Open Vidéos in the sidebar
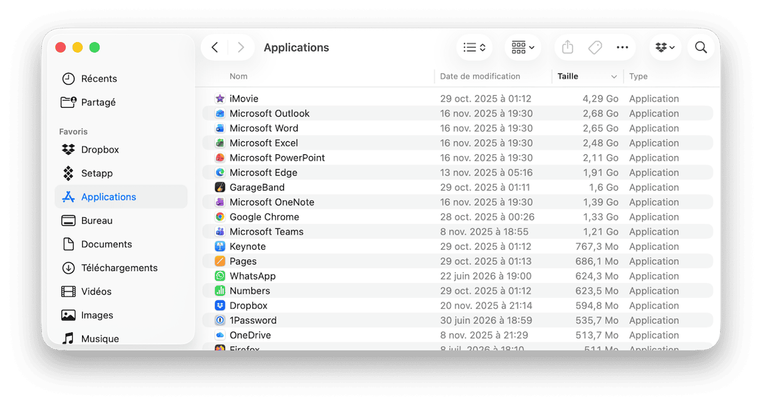762x405 pixels. [121, 292]
